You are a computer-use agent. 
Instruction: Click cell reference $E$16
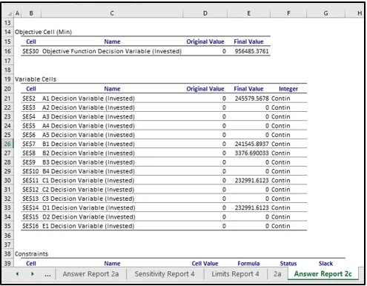pyautogui.click(x=30, y=226)
